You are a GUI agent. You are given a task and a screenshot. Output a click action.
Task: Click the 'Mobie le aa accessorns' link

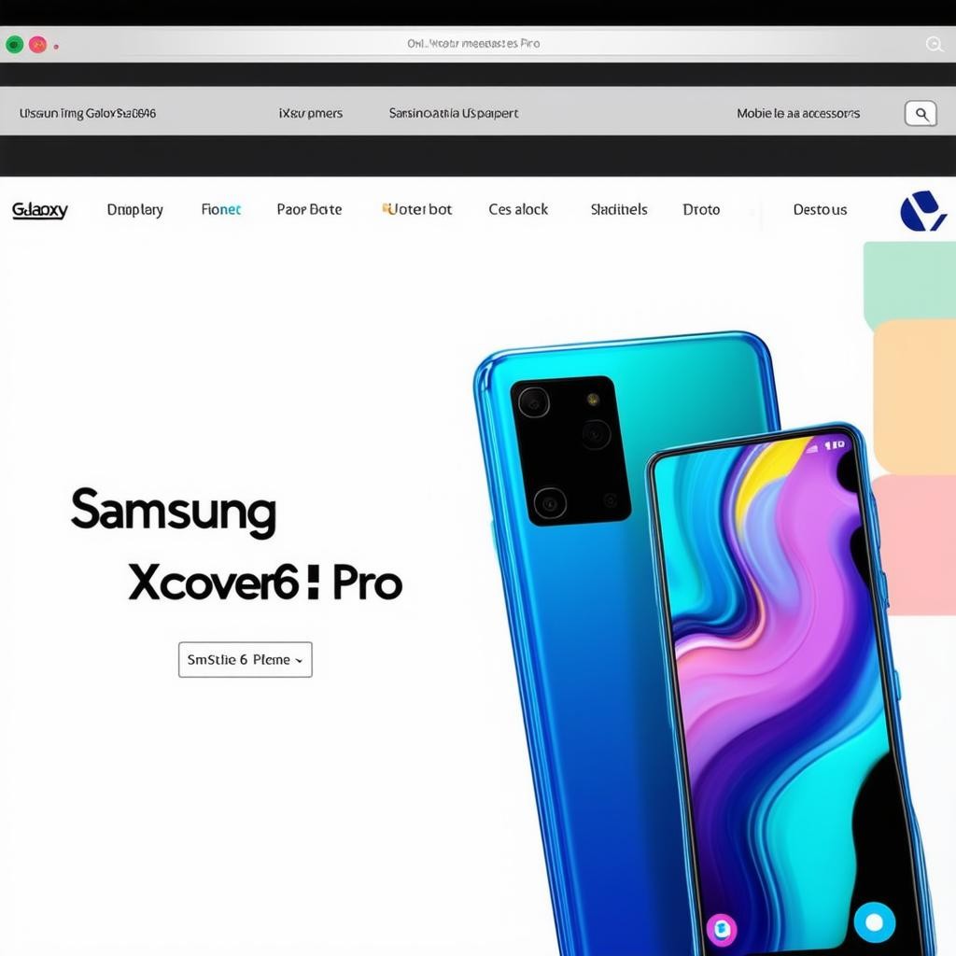point(798,113)
